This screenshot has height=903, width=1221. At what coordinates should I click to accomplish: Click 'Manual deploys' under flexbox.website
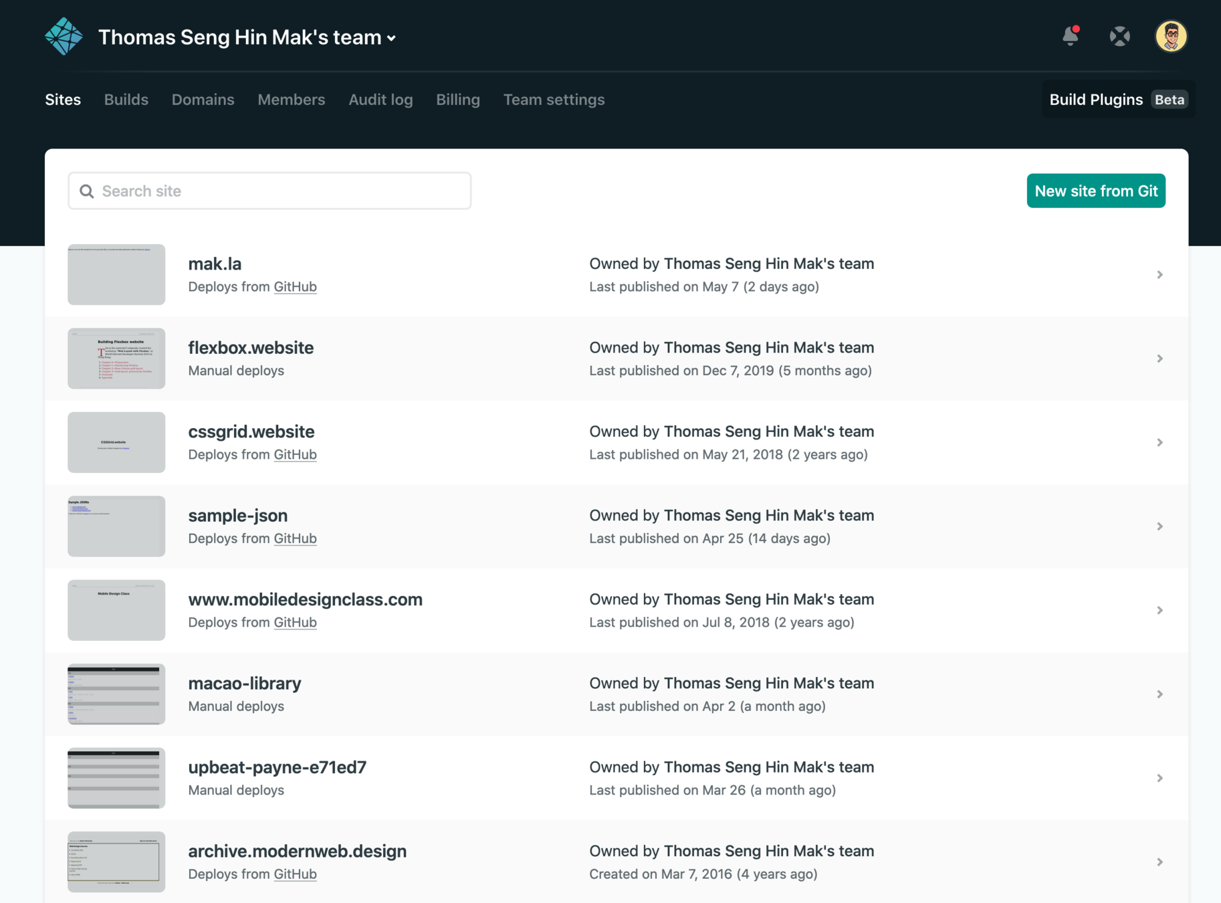[236, 371]
